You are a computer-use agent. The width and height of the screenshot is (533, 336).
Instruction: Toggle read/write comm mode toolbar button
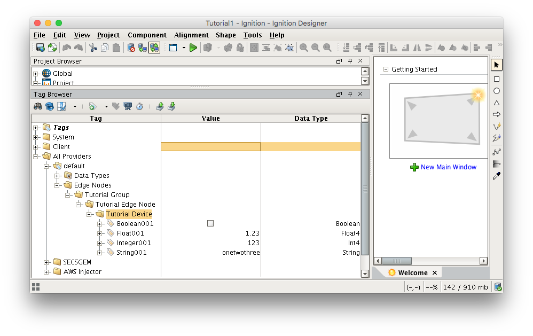pyautogui.click(x=154, y=48)
